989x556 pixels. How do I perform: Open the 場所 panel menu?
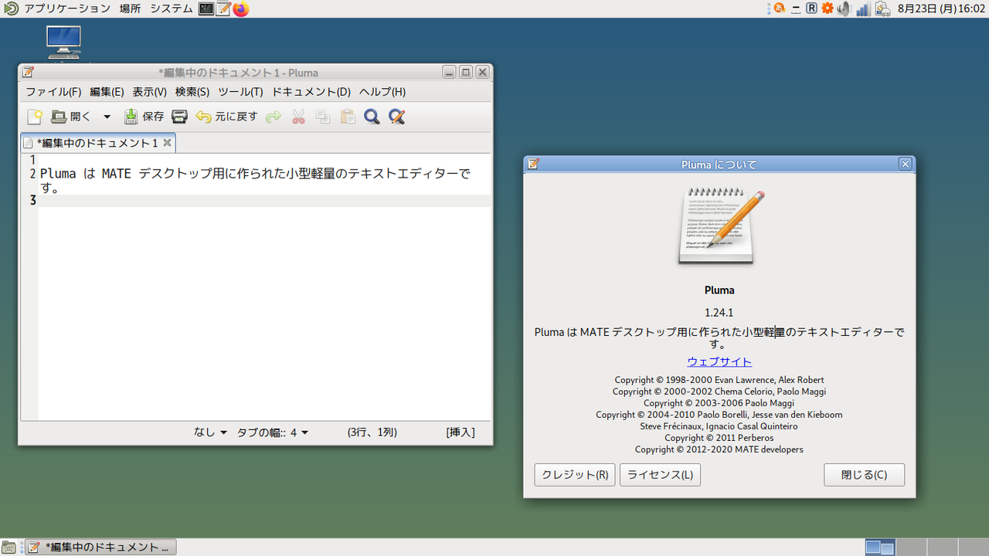coord(130,8)
